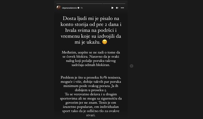
Task: Tap the paragraph beginning with "Međutim, uopšte"
Action: (x=91, y=59)
